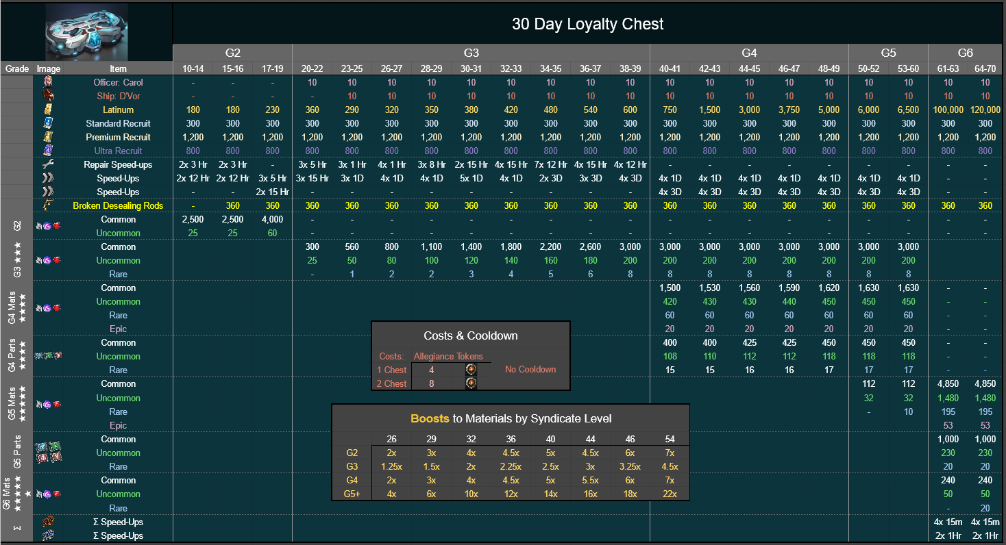This screenshot has height=545, width=1006.
Task: Click the G5 Parts blueprint icons
Action: (x=47, y=452)
